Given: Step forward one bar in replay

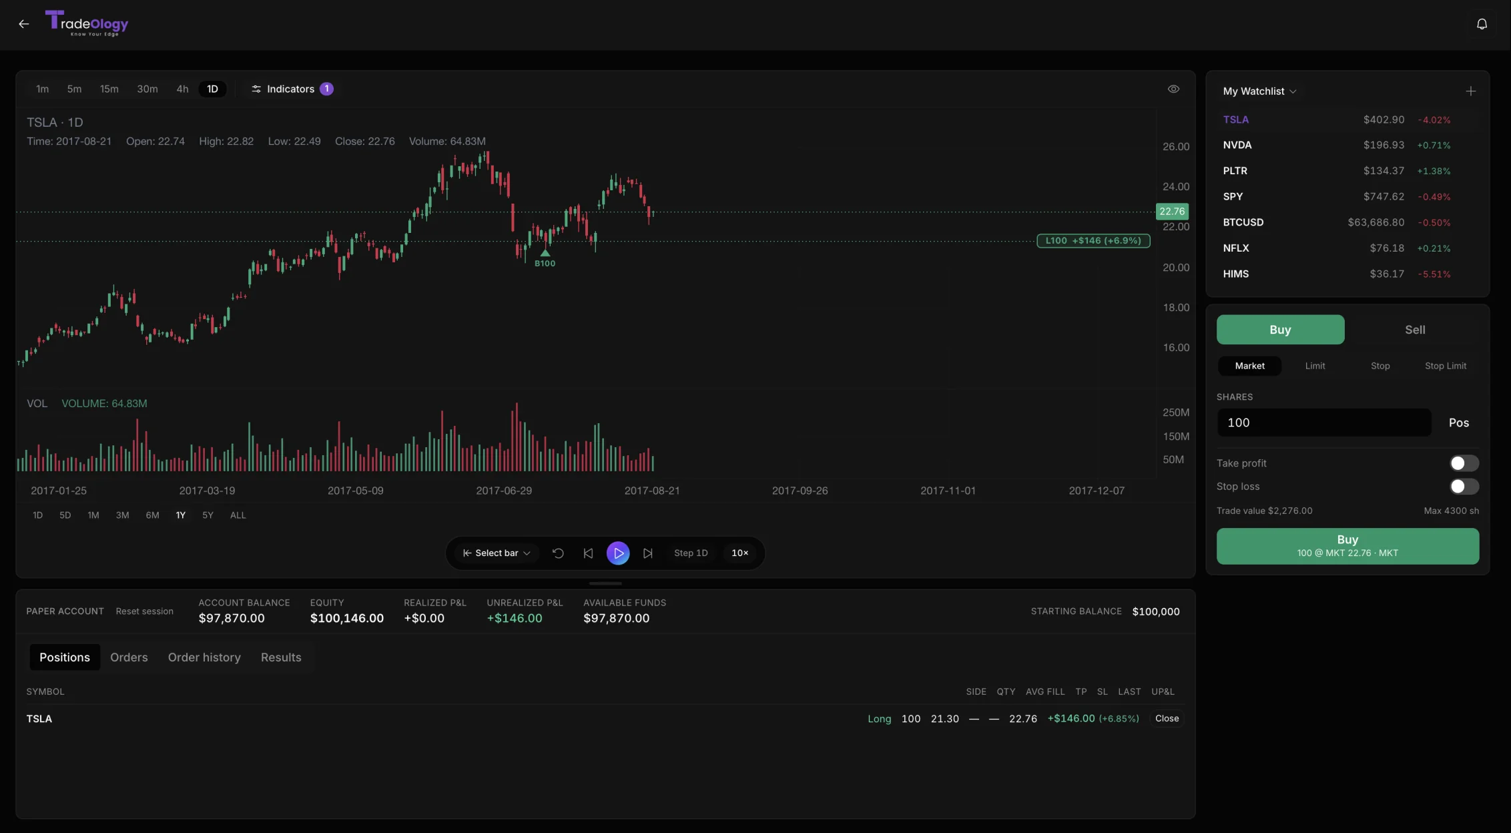Looking at the screenshot, I should tap(647, 553).
